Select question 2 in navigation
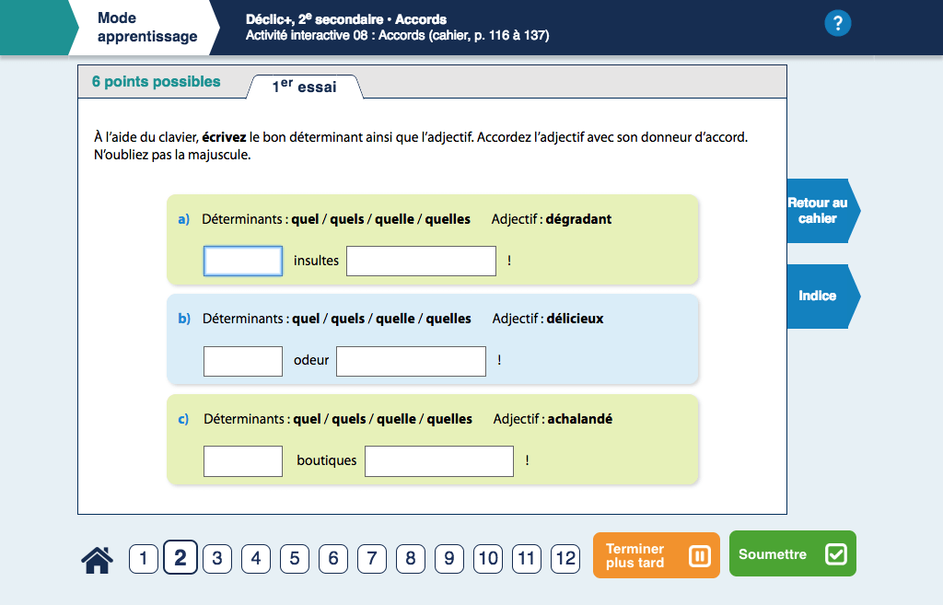943x605 pixels. tap(180, 557)
